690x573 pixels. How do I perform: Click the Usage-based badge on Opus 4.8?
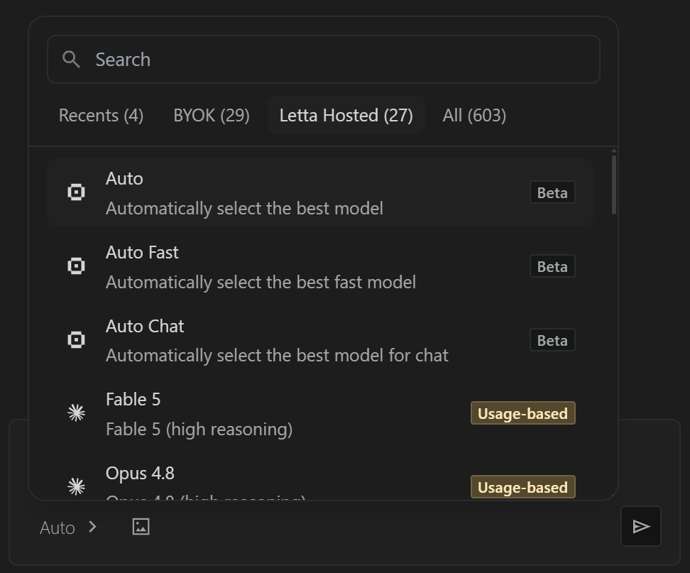[x=522, y=487]
